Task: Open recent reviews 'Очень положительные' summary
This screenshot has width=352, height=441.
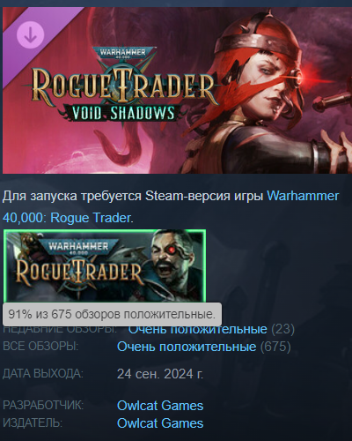Action: [x=198, y=329]
